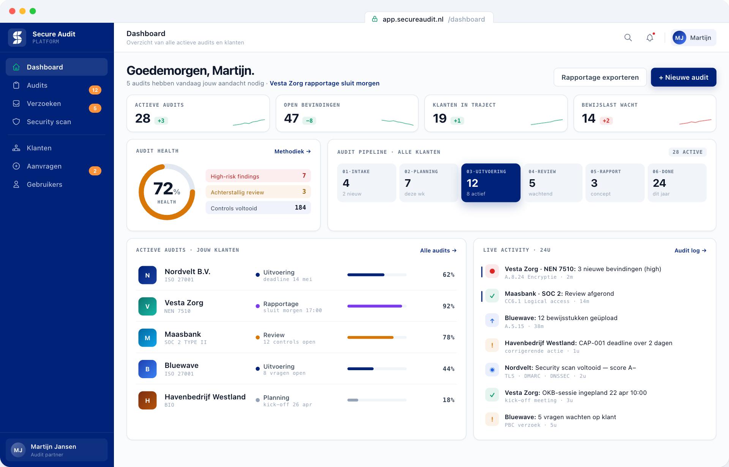Open the Alle audits link
This screenshot has width=729, height=467.
pyautogui.click(x=438, y=251)
